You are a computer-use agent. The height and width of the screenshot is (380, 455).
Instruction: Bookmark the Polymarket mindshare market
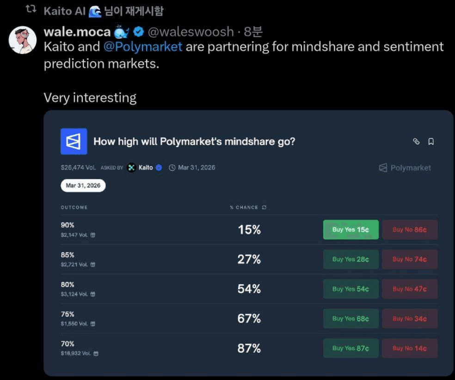click(431, 141)
